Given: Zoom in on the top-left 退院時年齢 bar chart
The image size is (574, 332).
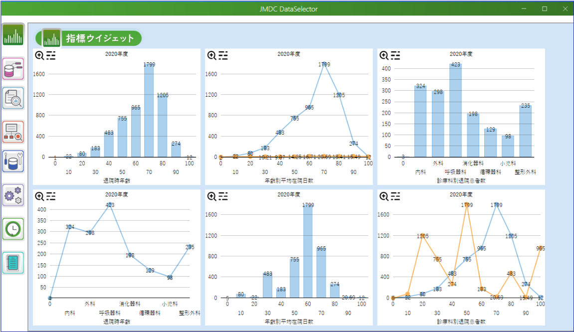Looking at the screenshot, I should (39, 55).
